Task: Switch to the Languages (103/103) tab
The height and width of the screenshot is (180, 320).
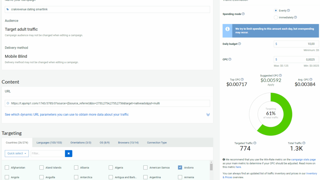Action: click(x=49, y=143)
